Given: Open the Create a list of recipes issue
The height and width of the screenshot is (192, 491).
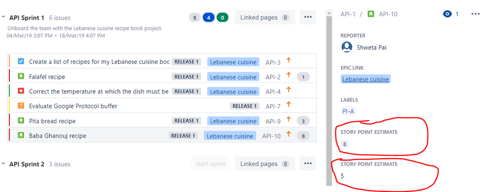Looking at the screenshot, I should pos(99,61).
